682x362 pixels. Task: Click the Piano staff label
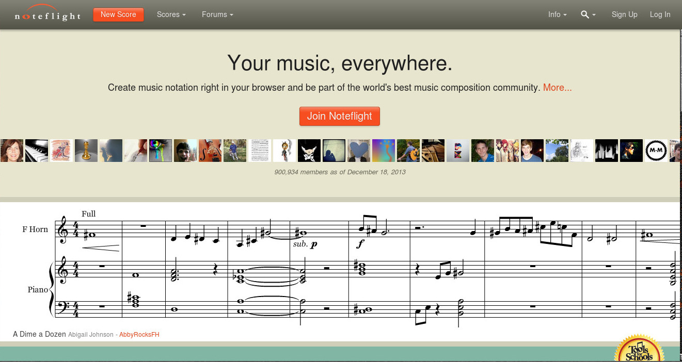tap(38, 290)
